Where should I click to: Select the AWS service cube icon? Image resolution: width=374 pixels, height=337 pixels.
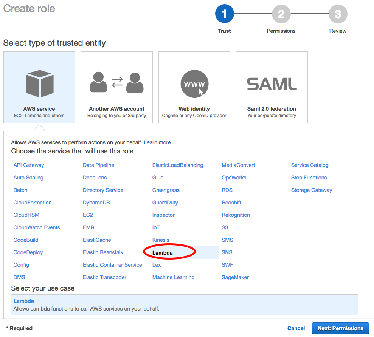[x=40, y=83]
